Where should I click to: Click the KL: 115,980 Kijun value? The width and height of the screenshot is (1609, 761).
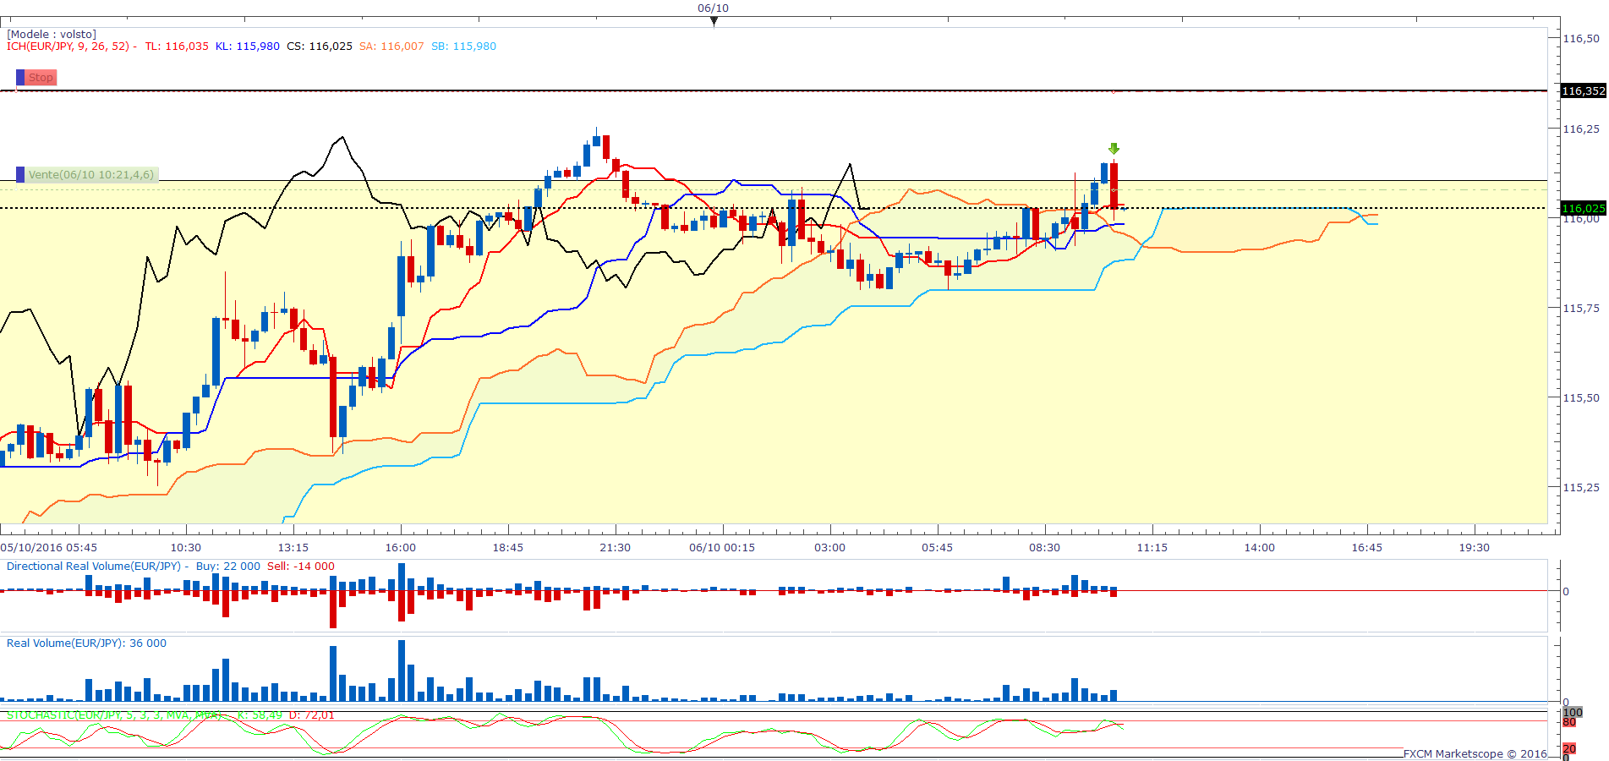(248, 47)
